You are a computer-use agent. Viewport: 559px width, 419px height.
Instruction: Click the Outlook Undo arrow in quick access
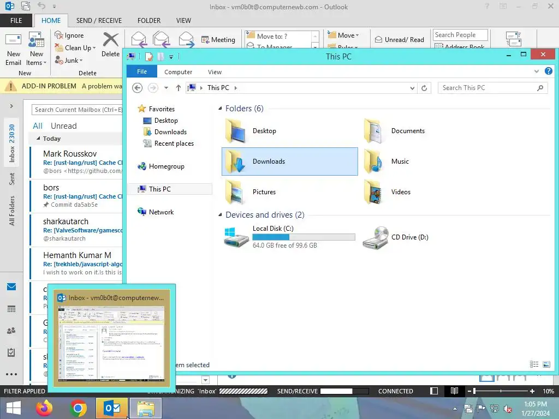pos(41,6)
